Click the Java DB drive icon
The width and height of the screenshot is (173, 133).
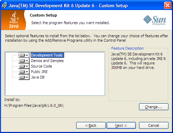[x=22, y=77]
